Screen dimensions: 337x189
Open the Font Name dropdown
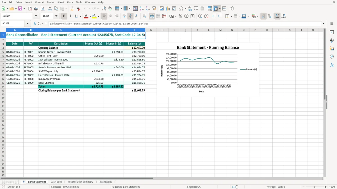coord(36,16)
